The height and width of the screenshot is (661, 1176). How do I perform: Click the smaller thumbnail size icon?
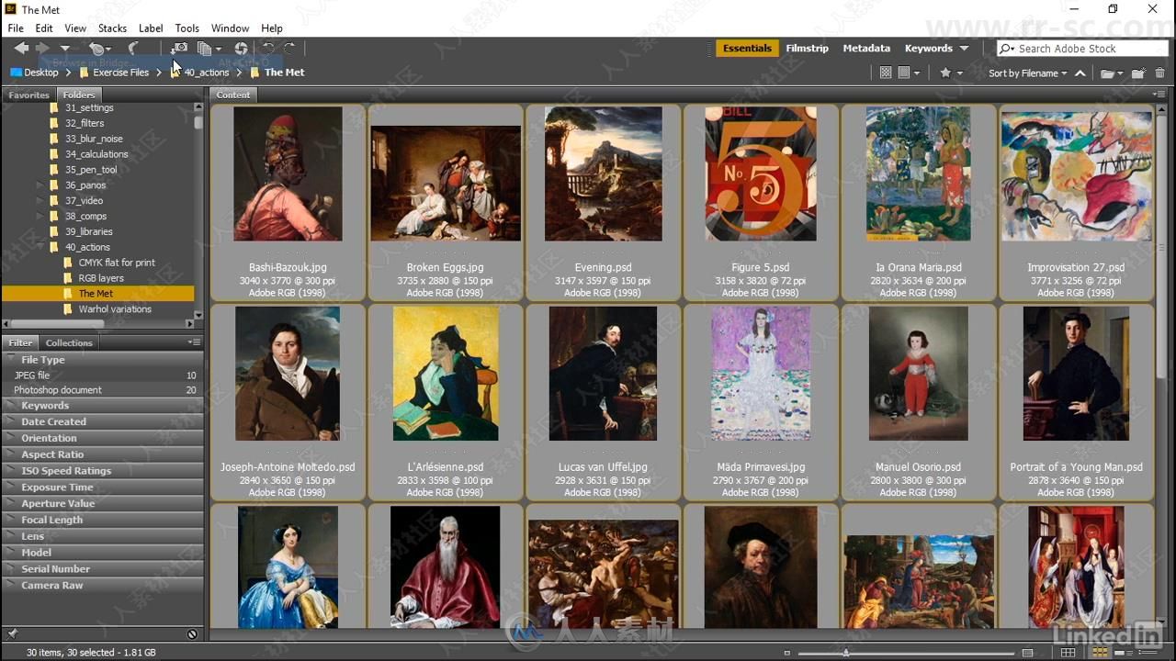pyautogui.click(x=788, y=653)
